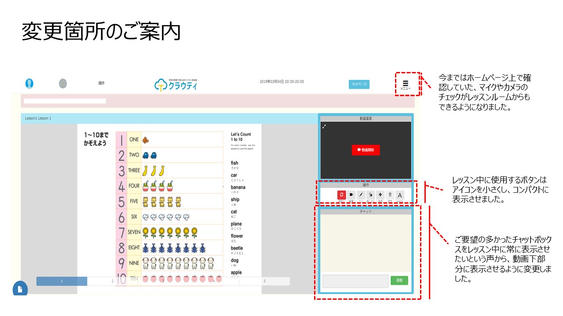Viewport: 563px width, 316px height.
Task: Click the green 送信 send button
Action: (399, 280)
